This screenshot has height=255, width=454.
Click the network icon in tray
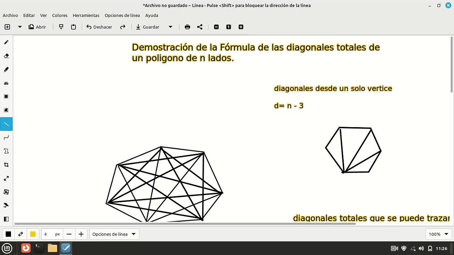click(x=413, y=248)
